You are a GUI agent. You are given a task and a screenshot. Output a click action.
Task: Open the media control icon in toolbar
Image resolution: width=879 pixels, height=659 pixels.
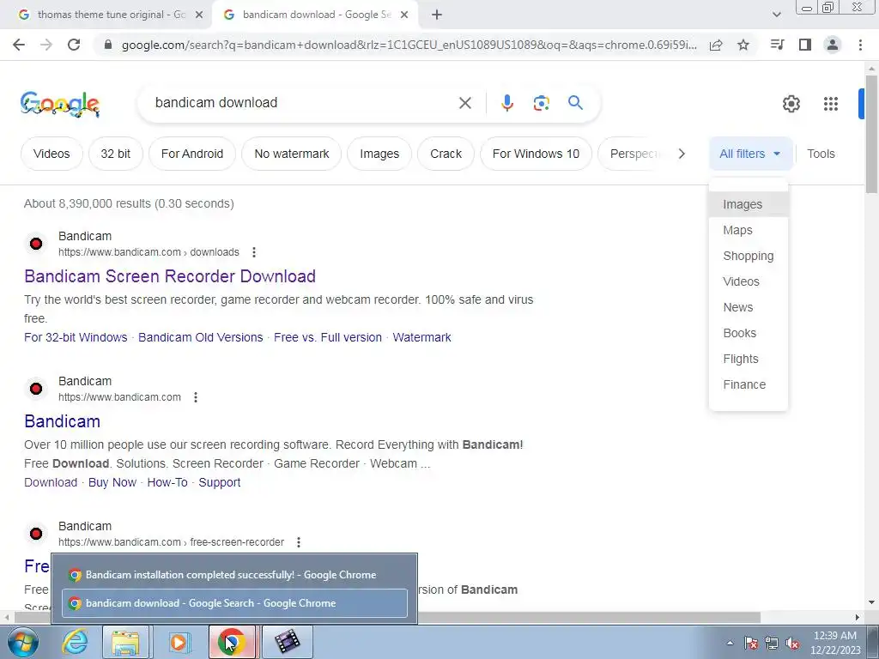(x=777, y=45)
